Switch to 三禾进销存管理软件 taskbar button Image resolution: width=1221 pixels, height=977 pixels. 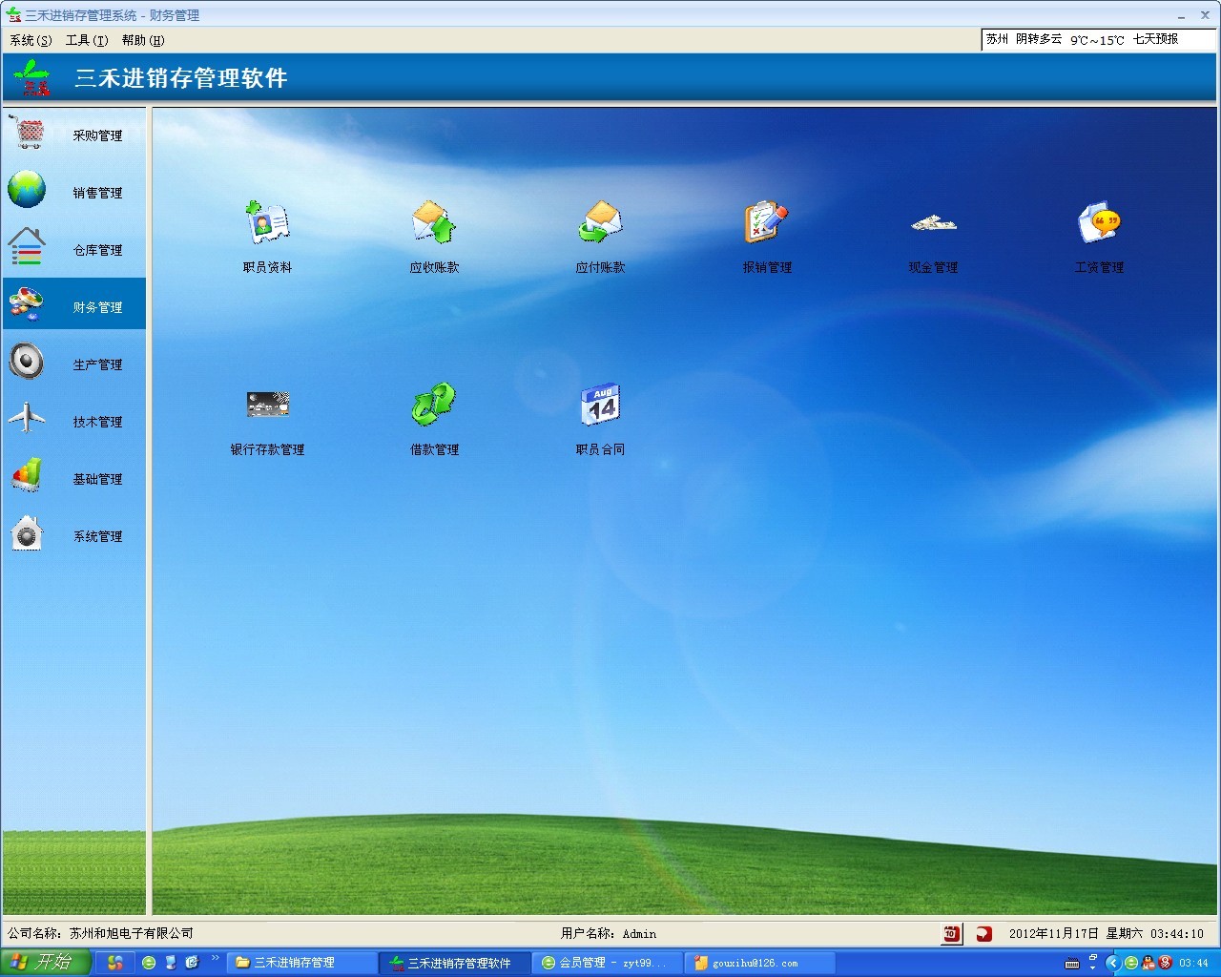tap(455, 963)
